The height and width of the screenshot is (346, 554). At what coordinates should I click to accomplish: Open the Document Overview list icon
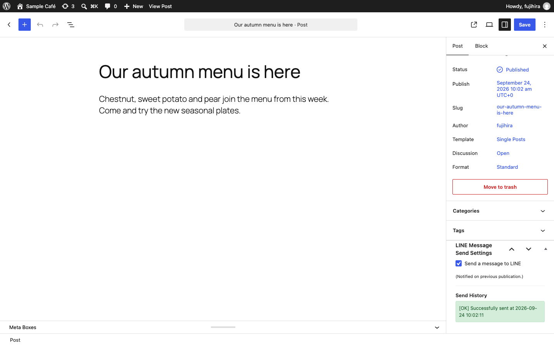(71, 25)
